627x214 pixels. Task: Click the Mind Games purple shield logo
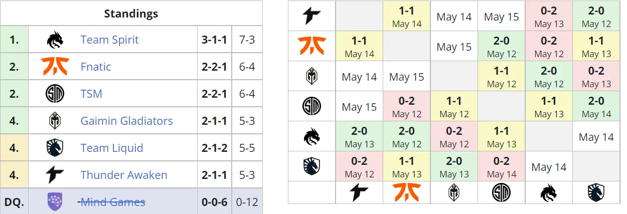[x=55, y=201]
